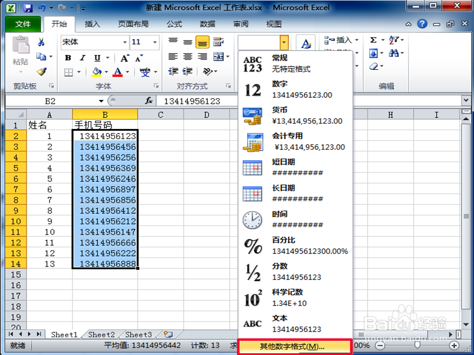
Task: Switch to the Sheet2 worksheet tab
Action: pyautogui.click(x=101, y=334)
